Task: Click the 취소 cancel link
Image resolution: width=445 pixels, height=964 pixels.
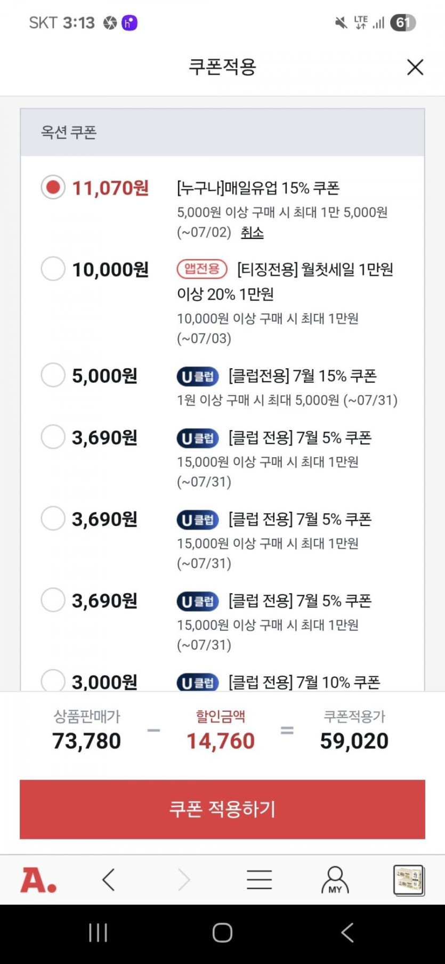Action: pos(252,232)
